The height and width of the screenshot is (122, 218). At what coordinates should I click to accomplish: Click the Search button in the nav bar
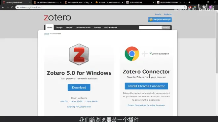point(166,27)
